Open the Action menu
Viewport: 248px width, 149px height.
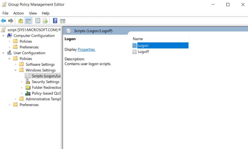click(18, 13)
